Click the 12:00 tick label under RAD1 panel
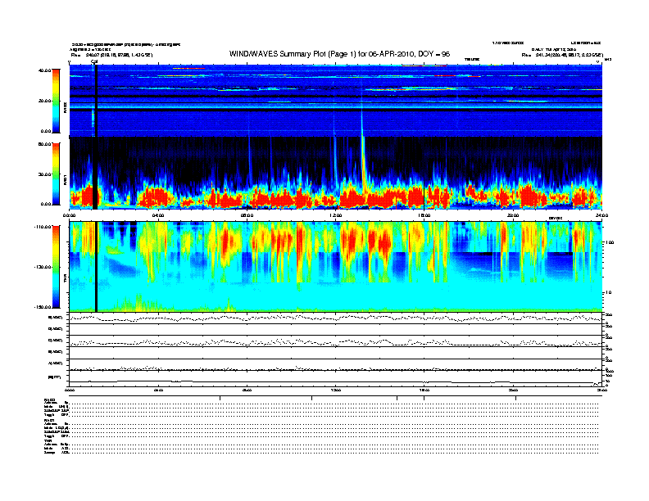Screen dimensions: 649x501 (336, 215)
